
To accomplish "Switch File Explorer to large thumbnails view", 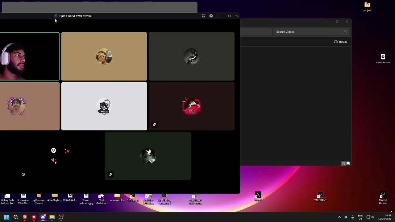I will point(348,163).
